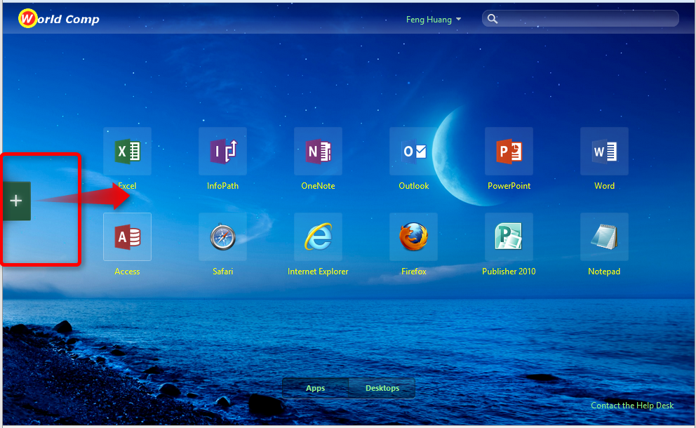Open the Safari browser icon
The width and height of the screenshot is (696, 428).
[223, 236]
